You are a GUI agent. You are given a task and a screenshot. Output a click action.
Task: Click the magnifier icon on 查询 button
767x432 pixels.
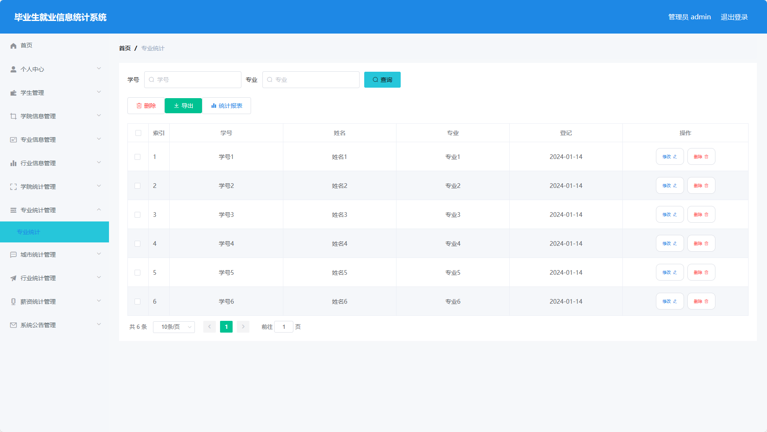376,80
